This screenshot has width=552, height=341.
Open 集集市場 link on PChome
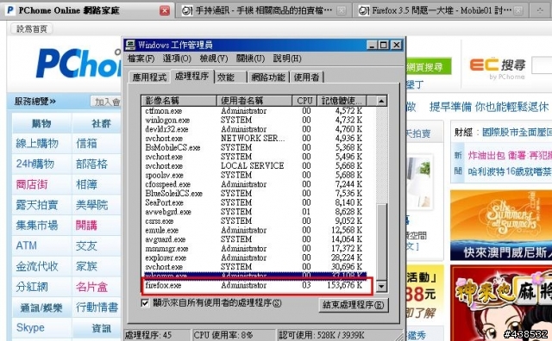37,226
